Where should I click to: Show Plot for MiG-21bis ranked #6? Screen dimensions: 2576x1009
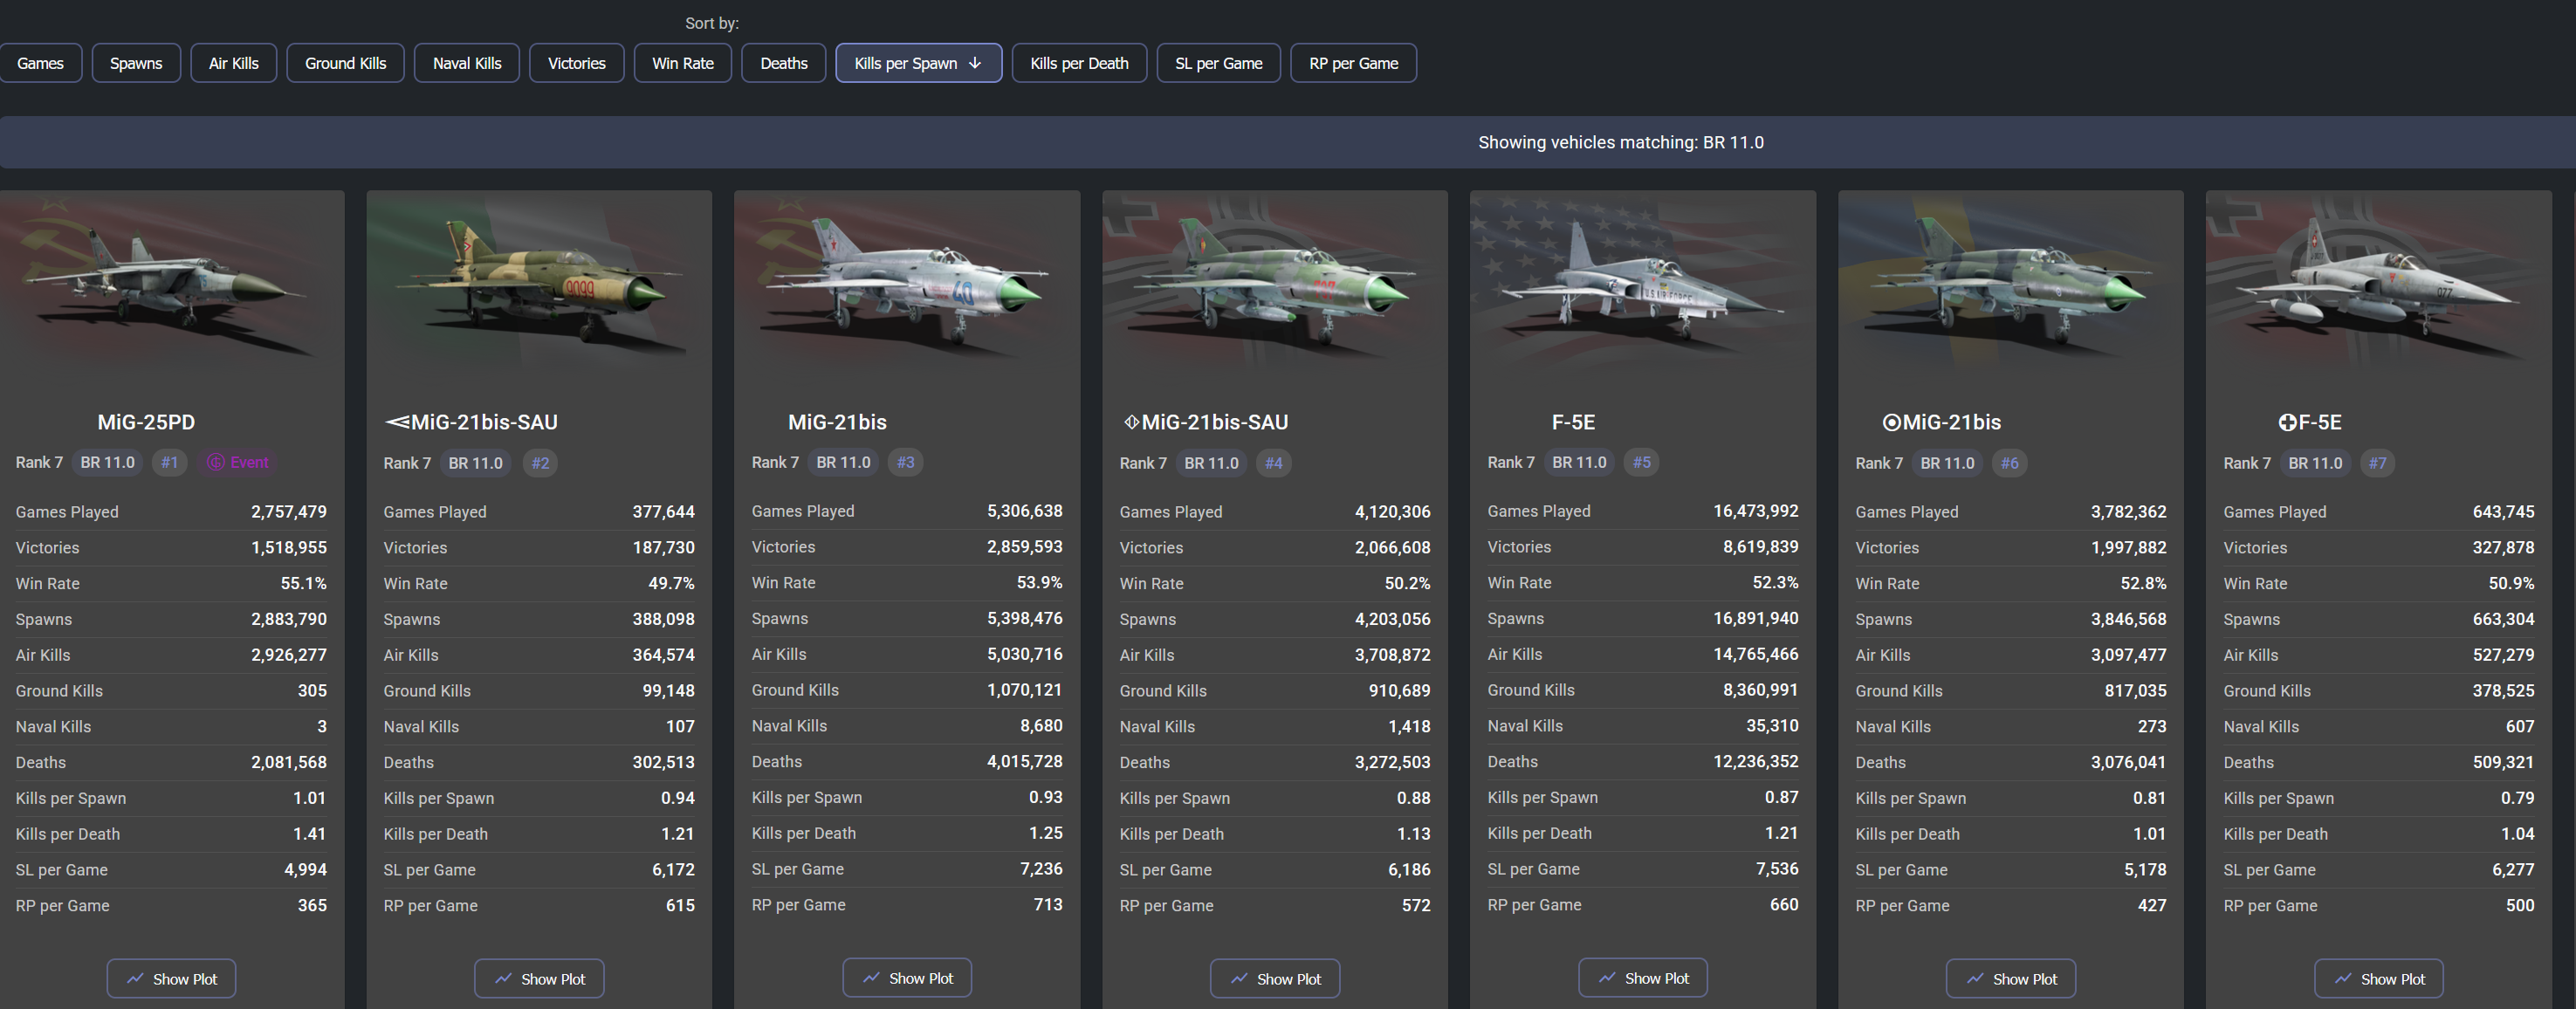tap(2011, 979)
